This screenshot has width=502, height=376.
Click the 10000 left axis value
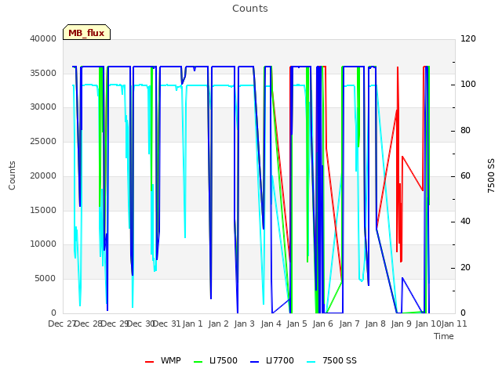point(43,244)
